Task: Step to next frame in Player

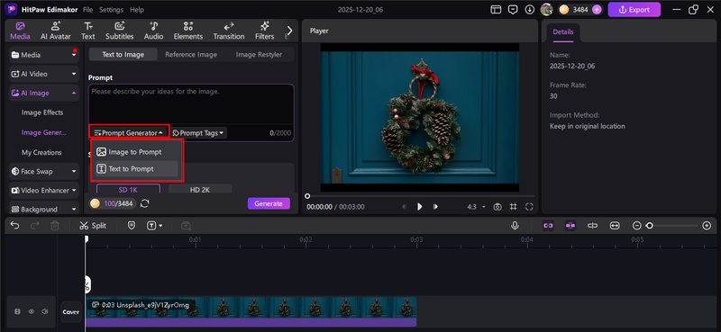Action: click(x=435, y=207)
